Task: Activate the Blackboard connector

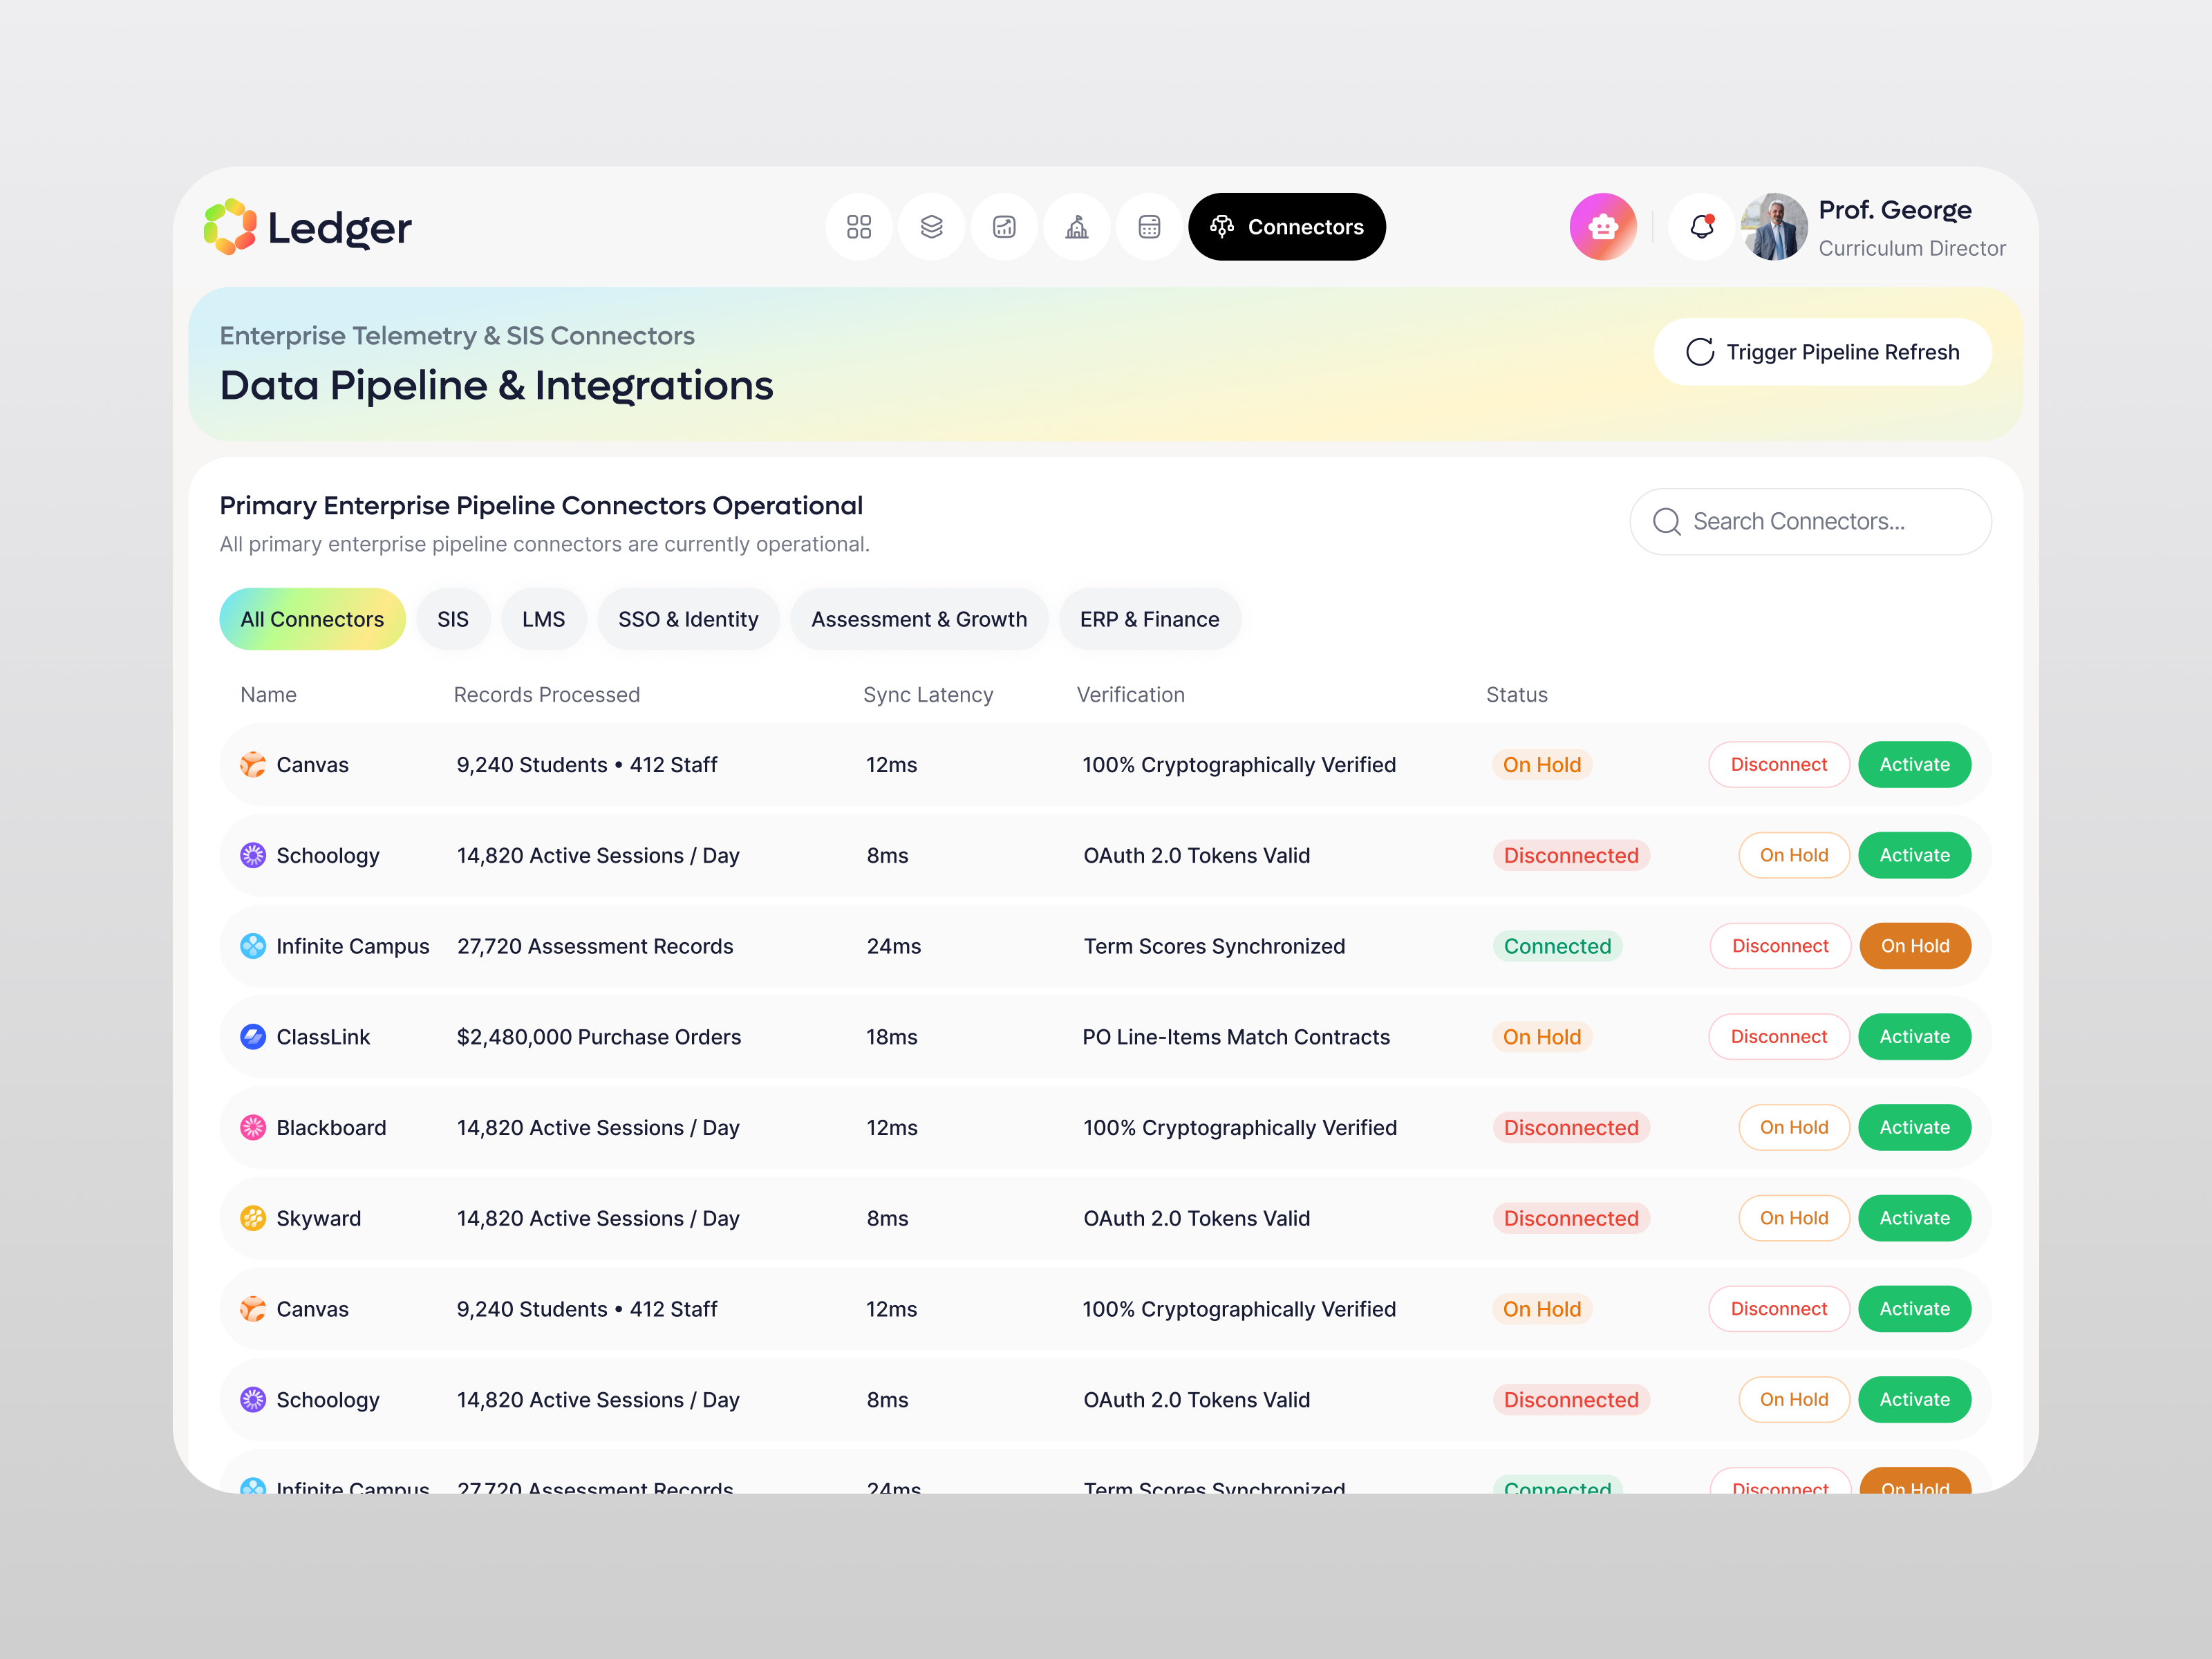Action: point(1914,1127)
